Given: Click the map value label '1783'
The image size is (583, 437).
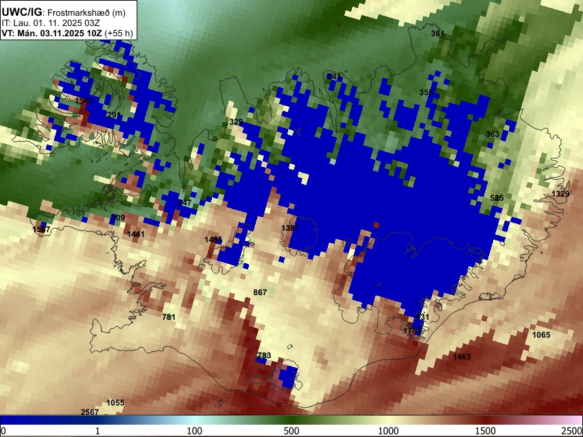Looking at the screenshot, I should tap(412, 330).
